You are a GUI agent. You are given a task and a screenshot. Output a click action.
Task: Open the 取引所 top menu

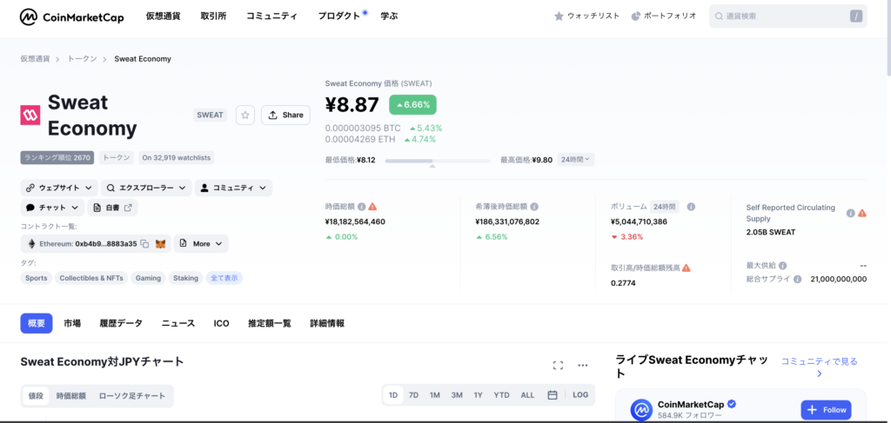pos(214,17)
